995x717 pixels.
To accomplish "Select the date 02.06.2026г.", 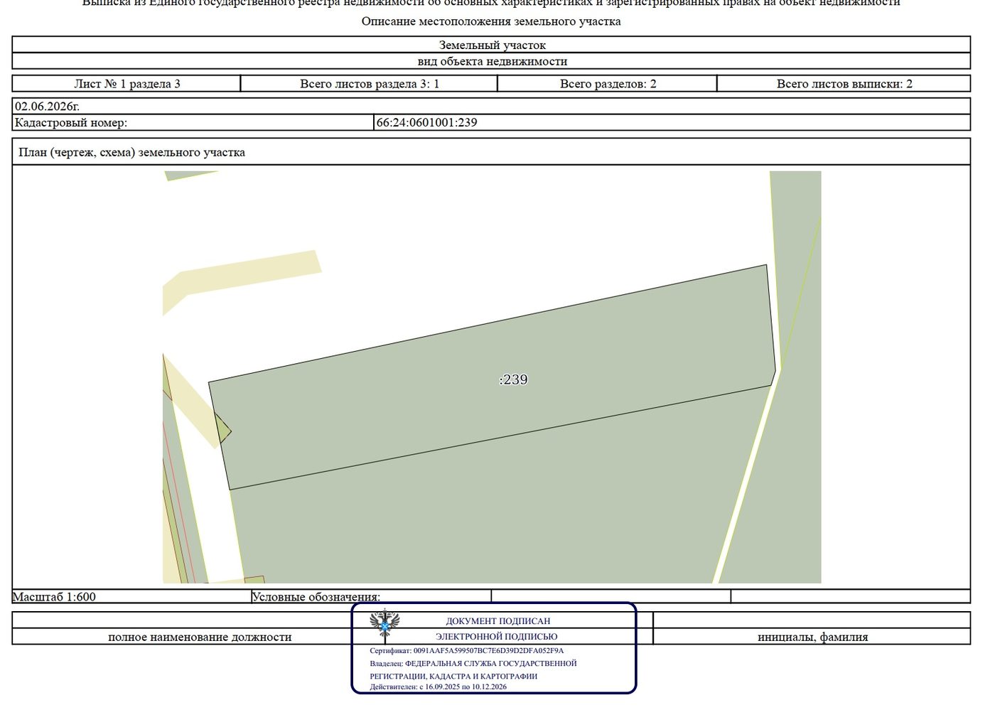I will [47, 106].
